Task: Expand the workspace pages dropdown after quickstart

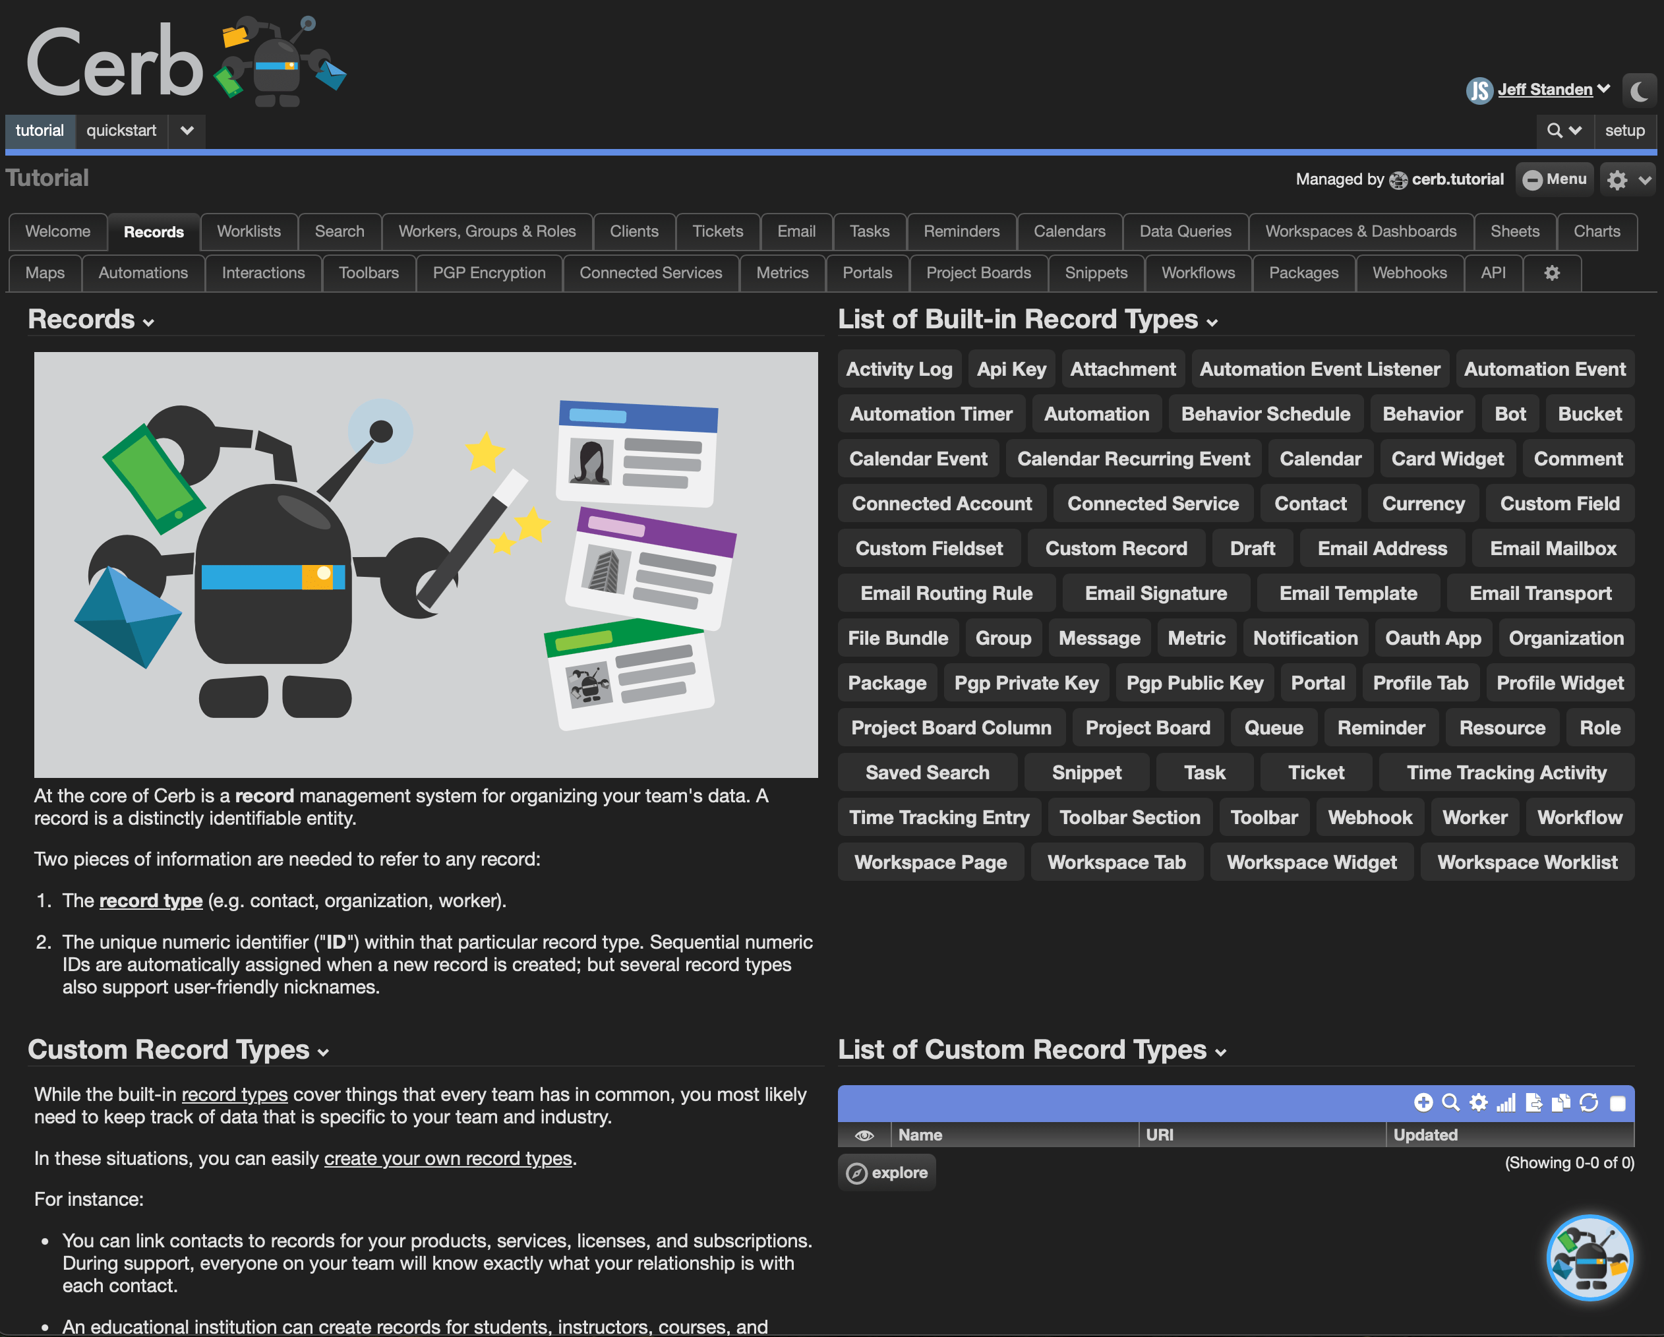Action: point(187,131)
